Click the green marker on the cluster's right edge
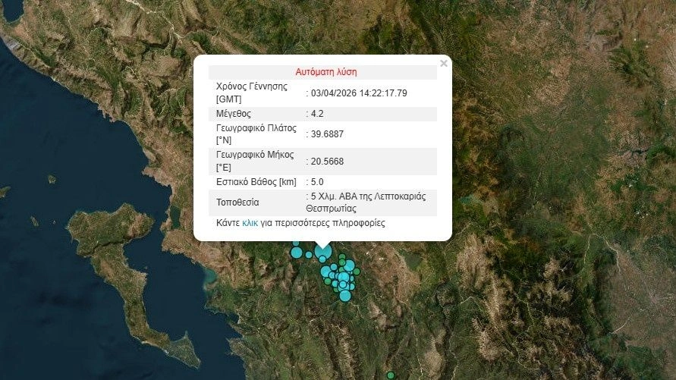 tap(356, 272)
